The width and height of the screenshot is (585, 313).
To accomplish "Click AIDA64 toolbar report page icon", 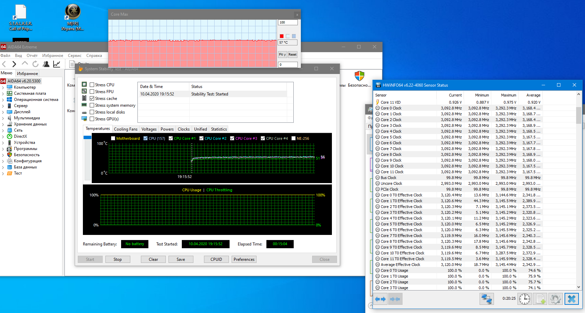I will (x=72, y=64).
